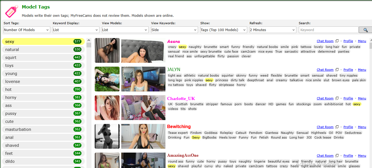
Task: Select the 'feet' tag in sidebar
Action: [43, 153]
